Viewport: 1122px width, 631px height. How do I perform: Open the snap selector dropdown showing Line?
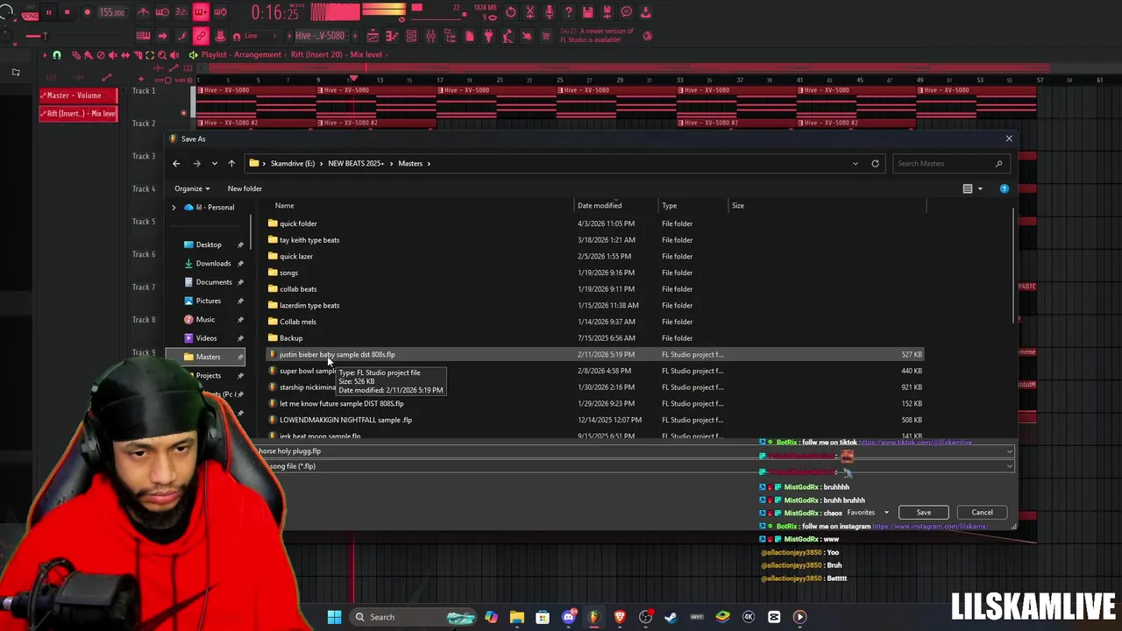pos(260,36)
